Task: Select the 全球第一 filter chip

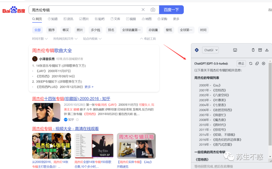Action: pos(186,30)
